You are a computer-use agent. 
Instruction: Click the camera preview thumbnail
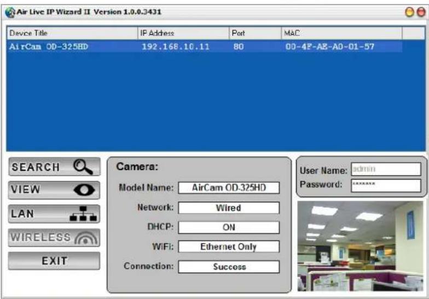pos(360,246)
